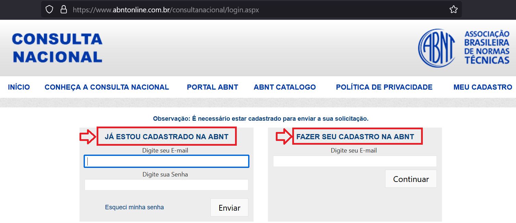Click the Enviar button
516x223 pixels.
[229, 208]
